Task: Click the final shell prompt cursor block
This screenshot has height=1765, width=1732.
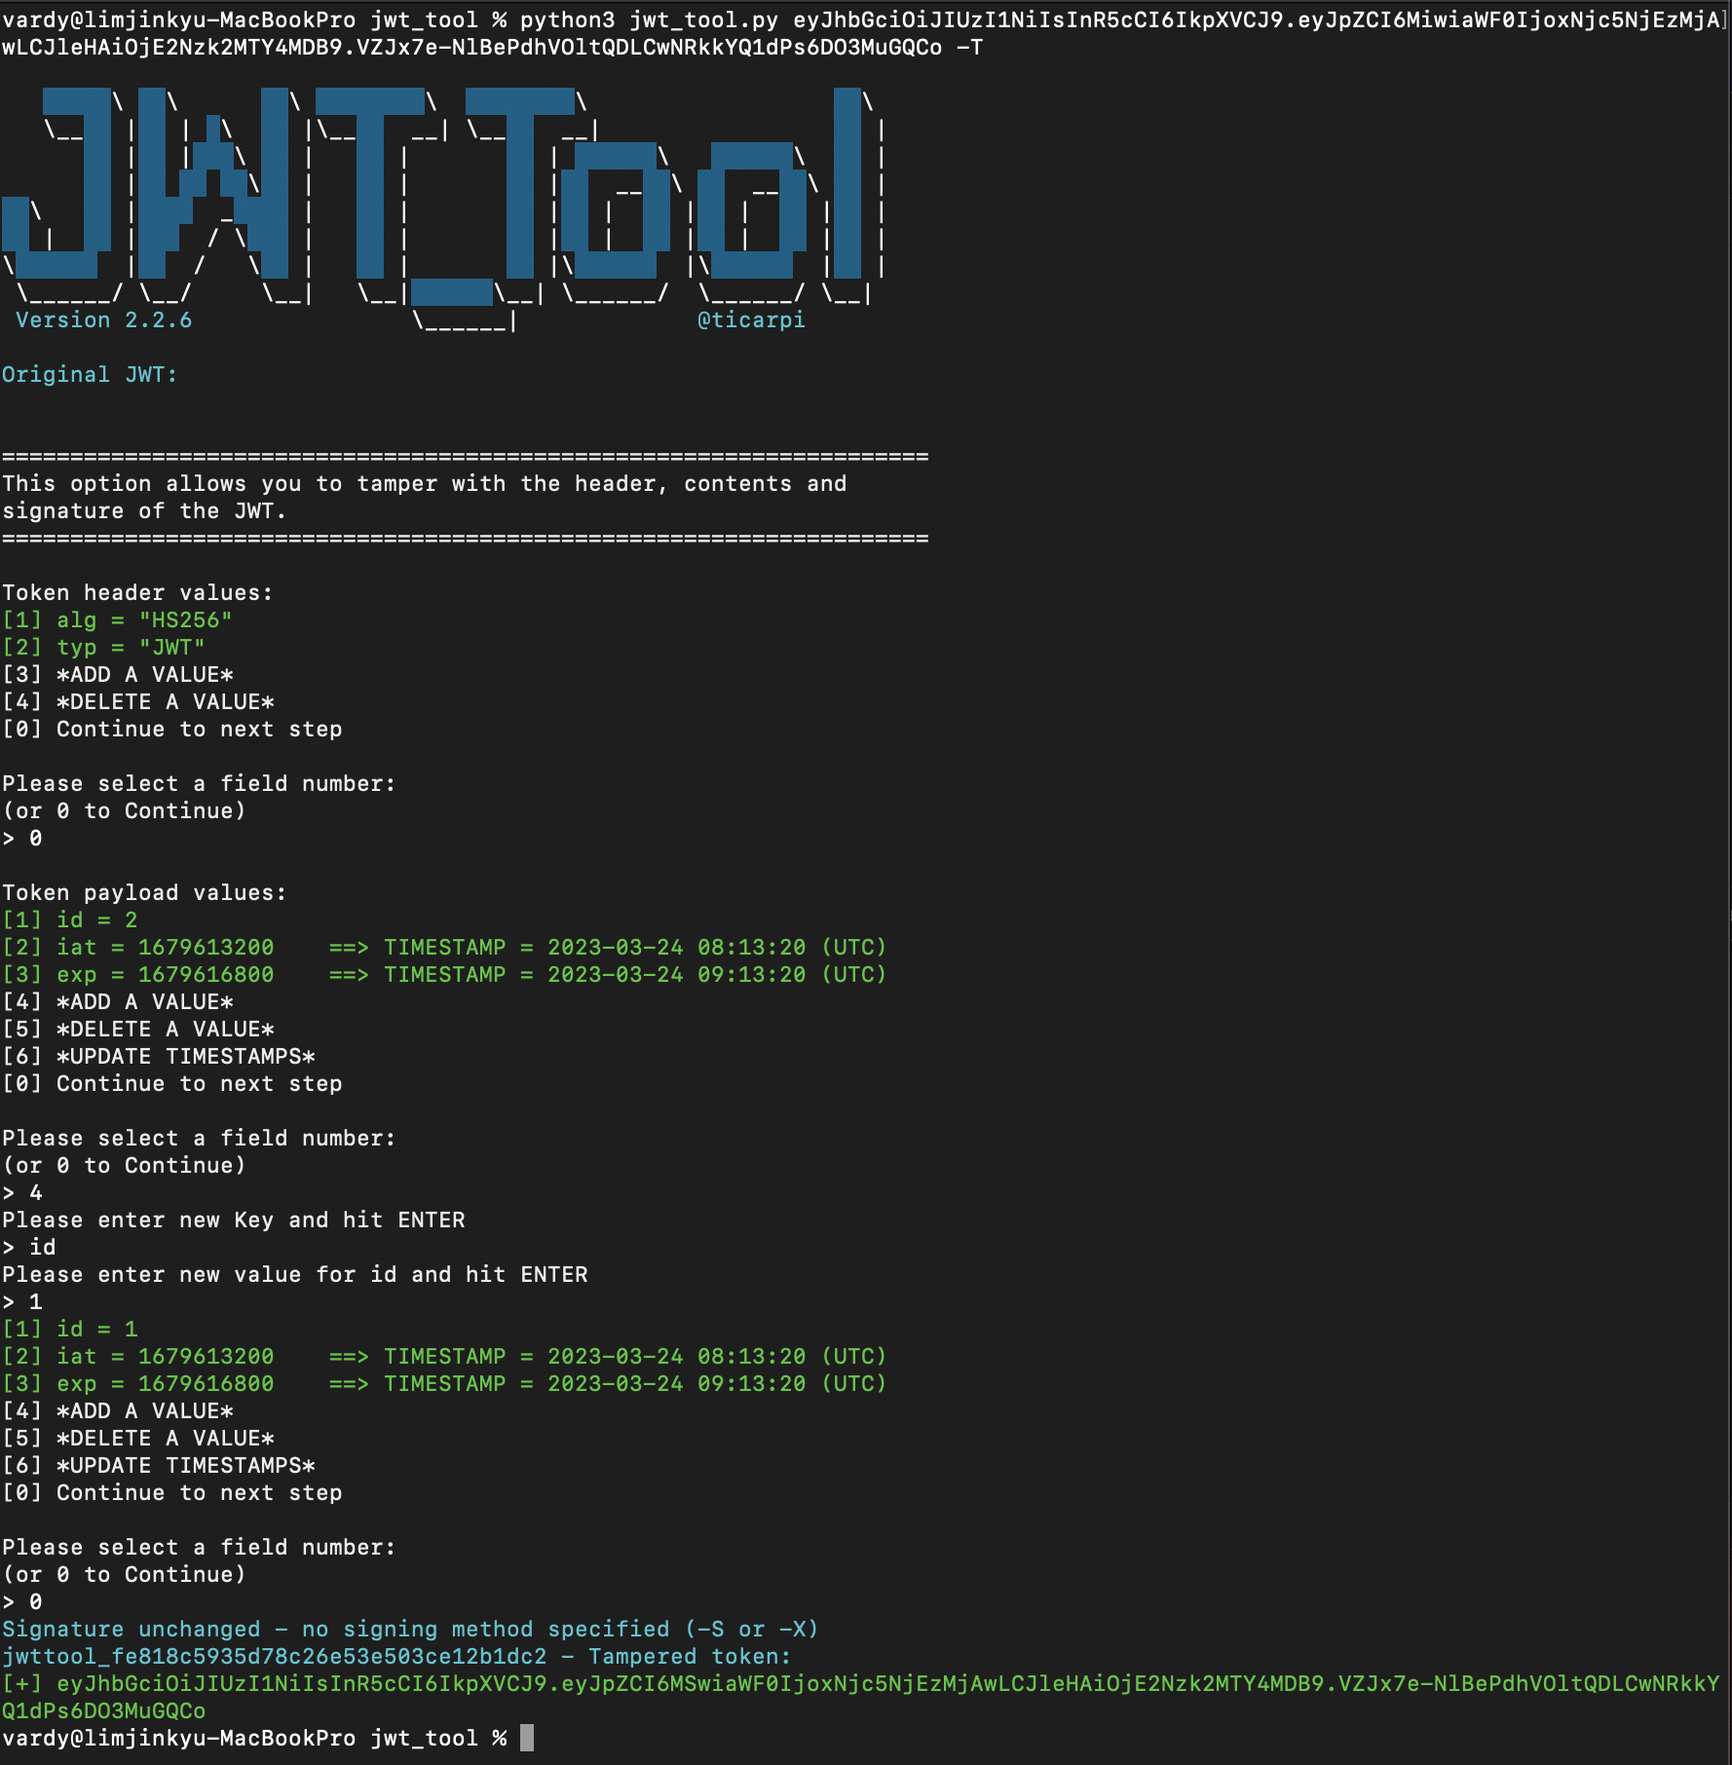Action: tap(527, 1739)
